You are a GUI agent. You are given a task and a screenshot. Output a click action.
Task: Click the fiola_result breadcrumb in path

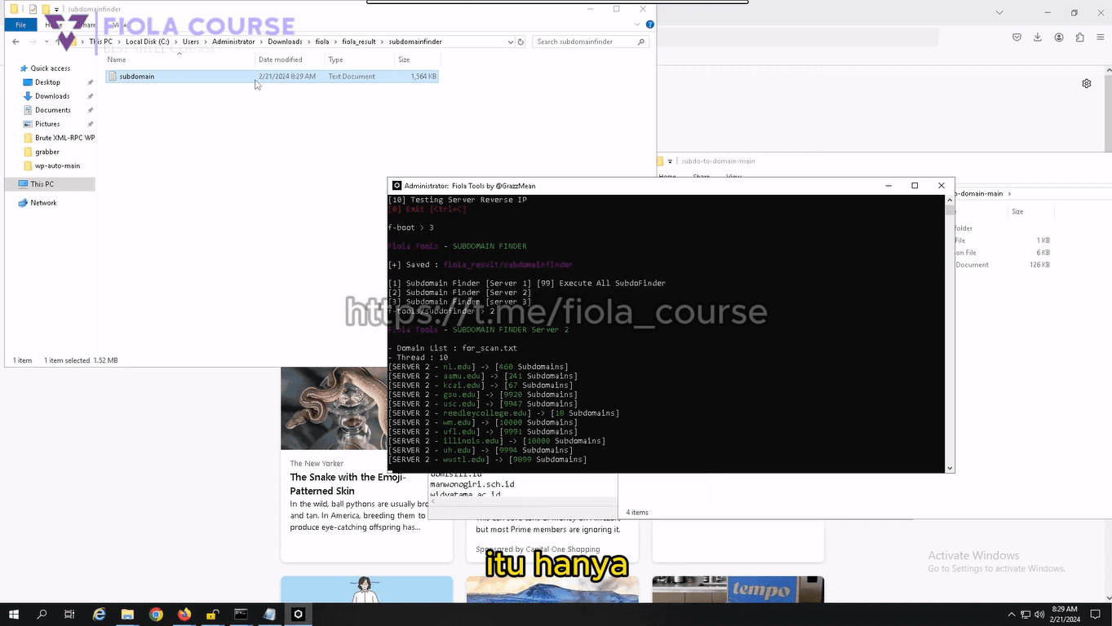click(358, 42)
